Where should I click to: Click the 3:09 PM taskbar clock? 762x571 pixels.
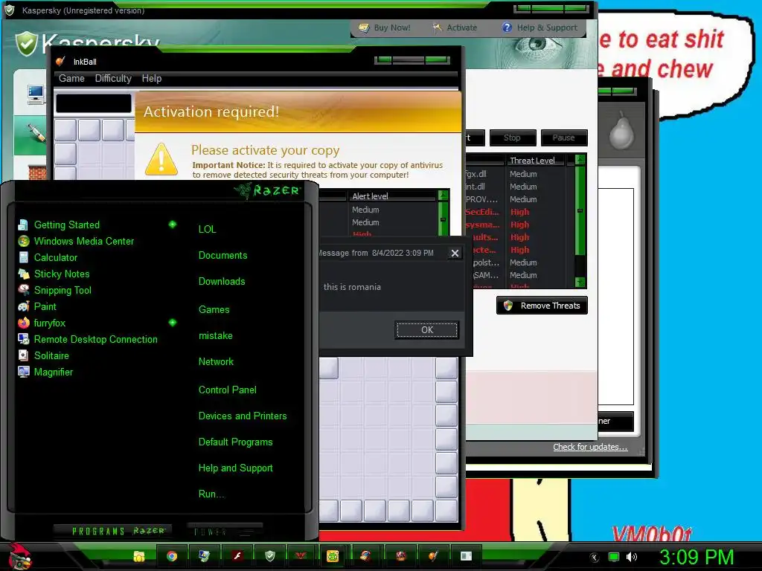click(697, 557)
